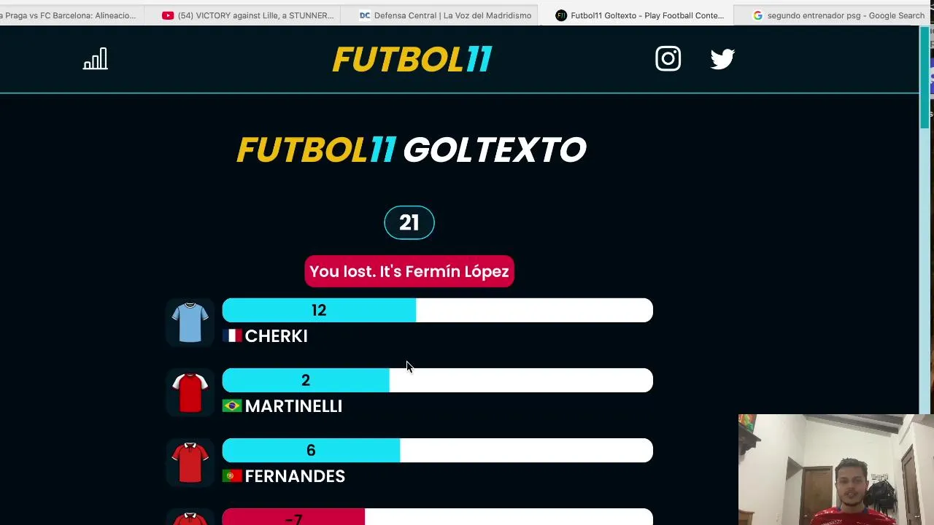Click the Portuguese flag beside Fernandes
This screenshot has height=525, width=934.
(x=232, y=476)
